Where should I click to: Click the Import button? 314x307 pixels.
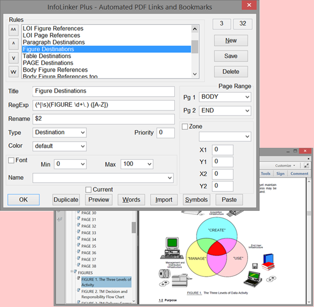tap(164, 200)
